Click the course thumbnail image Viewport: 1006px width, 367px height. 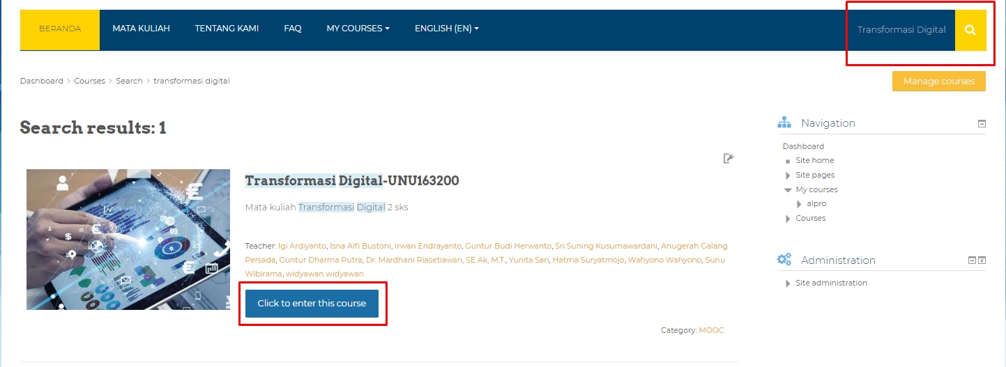click(128, 240)
